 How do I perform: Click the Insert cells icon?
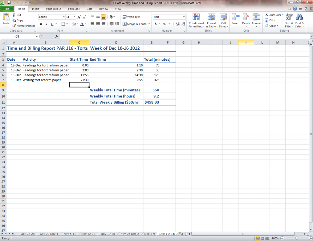236,17
